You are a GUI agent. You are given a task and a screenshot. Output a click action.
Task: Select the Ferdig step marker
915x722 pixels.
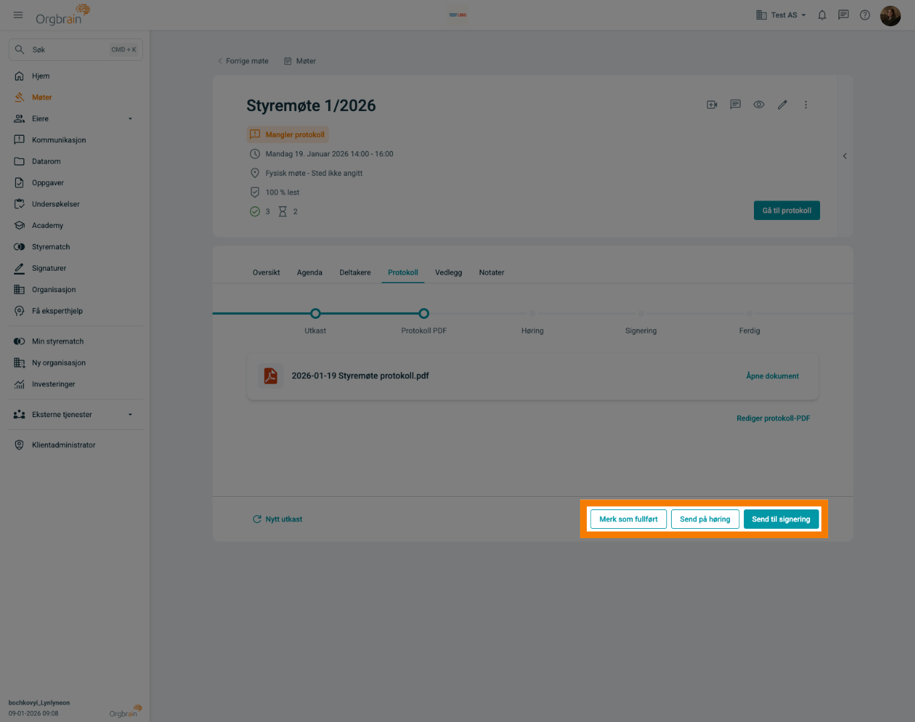click(x=749, y=314)
